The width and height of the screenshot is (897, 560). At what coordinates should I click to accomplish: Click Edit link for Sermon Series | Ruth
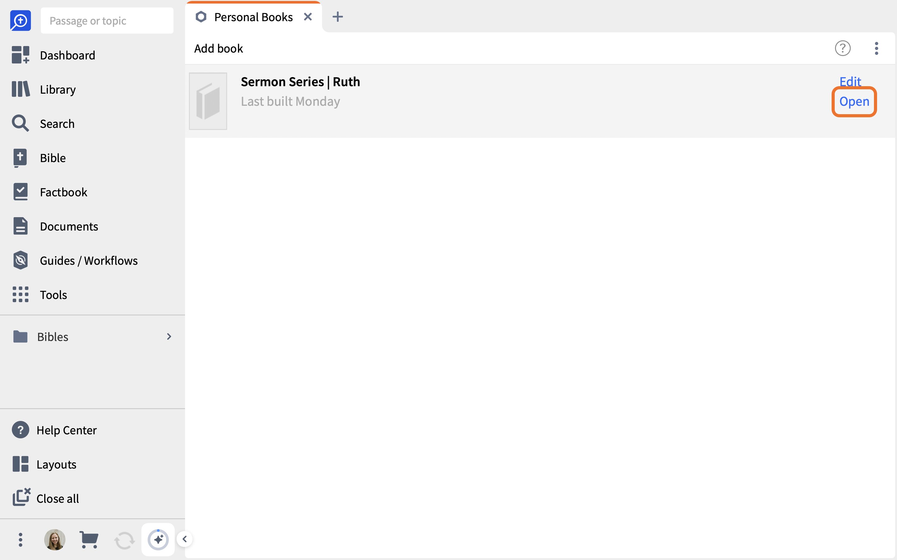coord(850,82)
